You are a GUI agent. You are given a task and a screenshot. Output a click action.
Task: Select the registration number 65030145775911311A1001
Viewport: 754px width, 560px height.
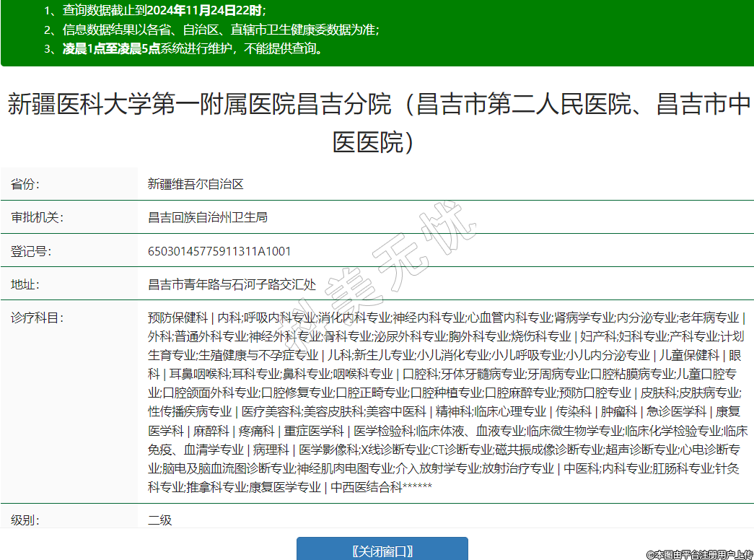(219, 251)
